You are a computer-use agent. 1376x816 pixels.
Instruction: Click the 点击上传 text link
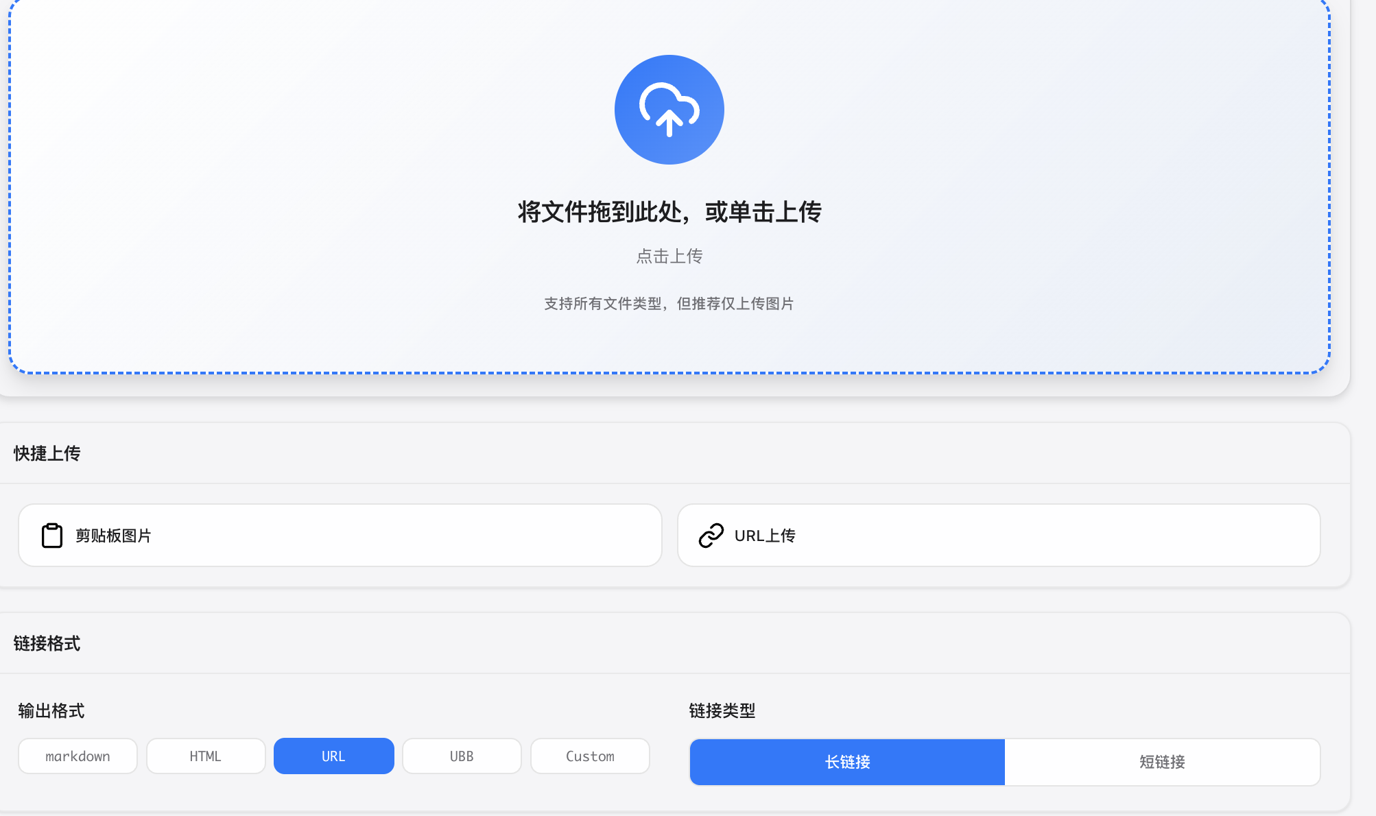click(x=669, y=256)
